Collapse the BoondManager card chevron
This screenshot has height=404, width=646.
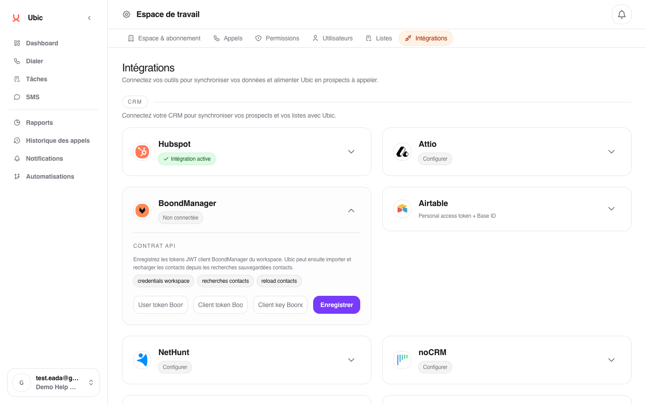click(351, 211)
